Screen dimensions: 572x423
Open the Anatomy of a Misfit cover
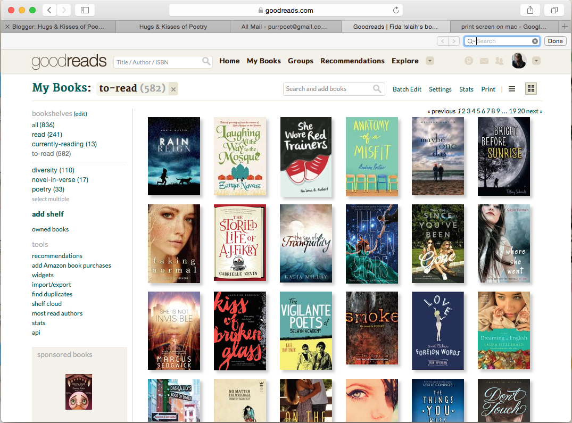[x=372, y=156]
